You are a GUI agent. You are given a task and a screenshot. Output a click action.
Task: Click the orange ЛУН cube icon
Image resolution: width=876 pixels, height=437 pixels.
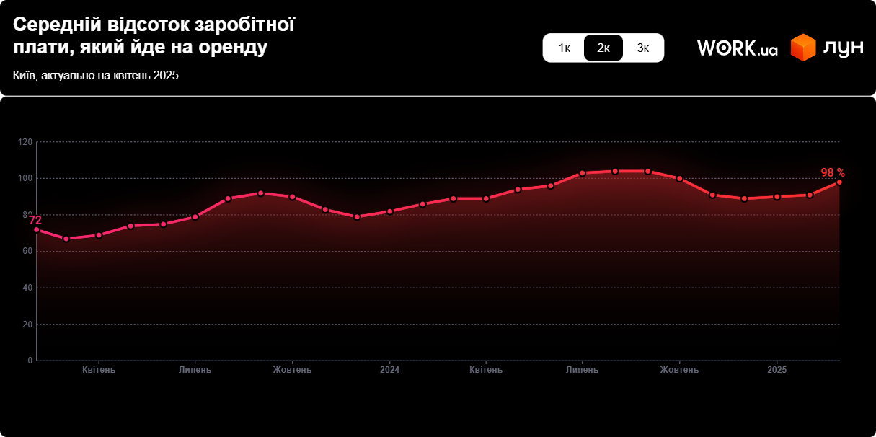point(802,48)
